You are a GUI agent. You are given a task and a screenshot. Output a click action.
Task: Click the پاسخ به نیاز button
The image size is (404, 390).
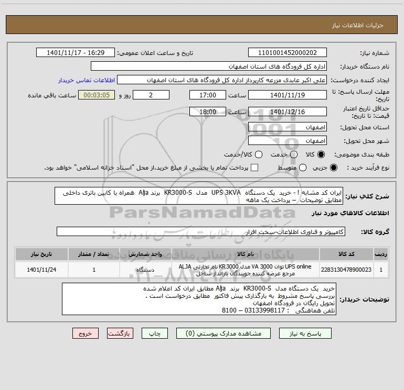305,333
